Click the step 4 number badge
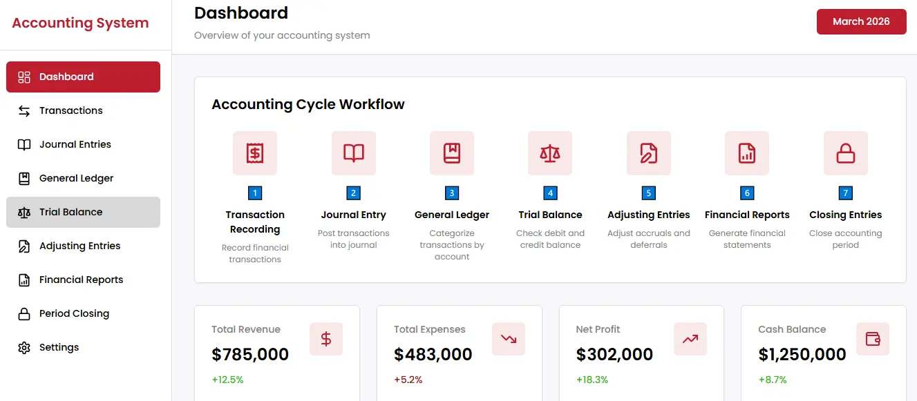 (x=550, y=193)
